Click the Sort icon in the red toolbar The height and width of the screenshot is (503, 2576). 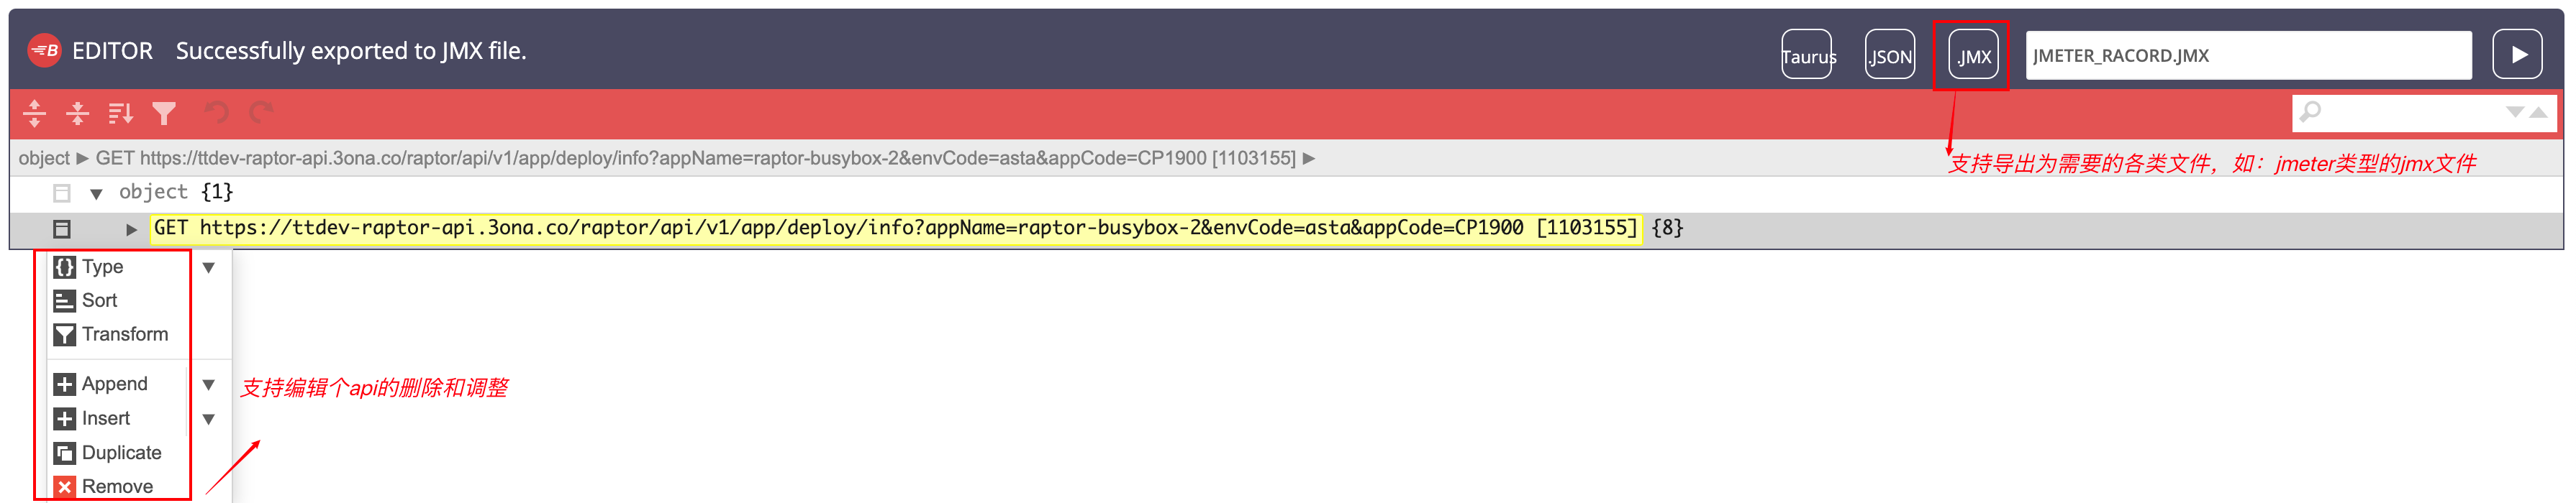pos(121,113)
